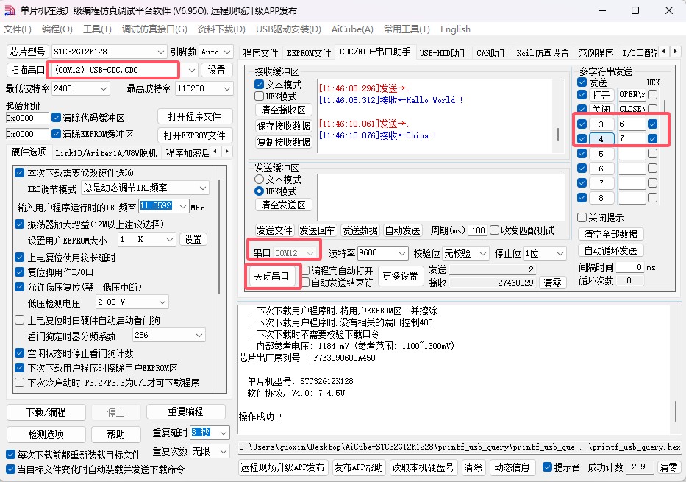Viewport: 686px width, 482px height.
Task: Expand the 芯片型号 STC32G12K128 dropdown
Action: pos(160,52)
